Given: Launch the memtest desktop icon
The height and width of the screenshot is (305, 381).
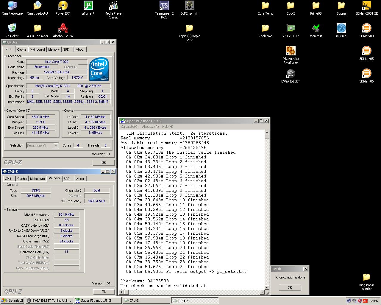Looking at the screenshot, I should (316, 31).
